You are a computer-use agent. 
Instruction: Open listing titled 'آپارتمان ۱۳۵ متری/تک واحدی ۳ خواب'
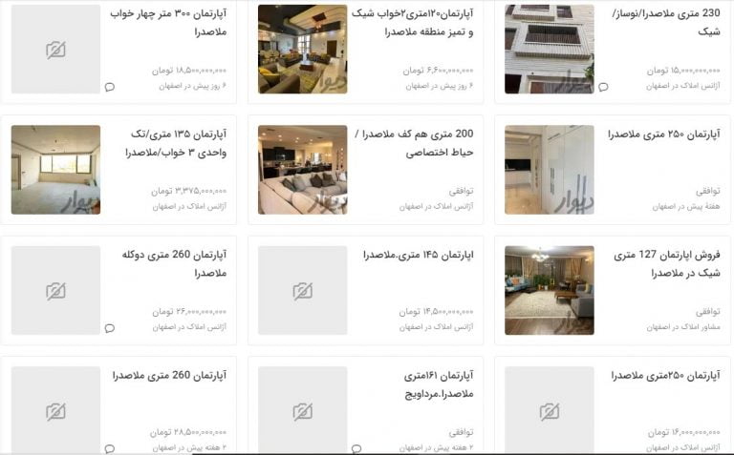pos(176,143)
